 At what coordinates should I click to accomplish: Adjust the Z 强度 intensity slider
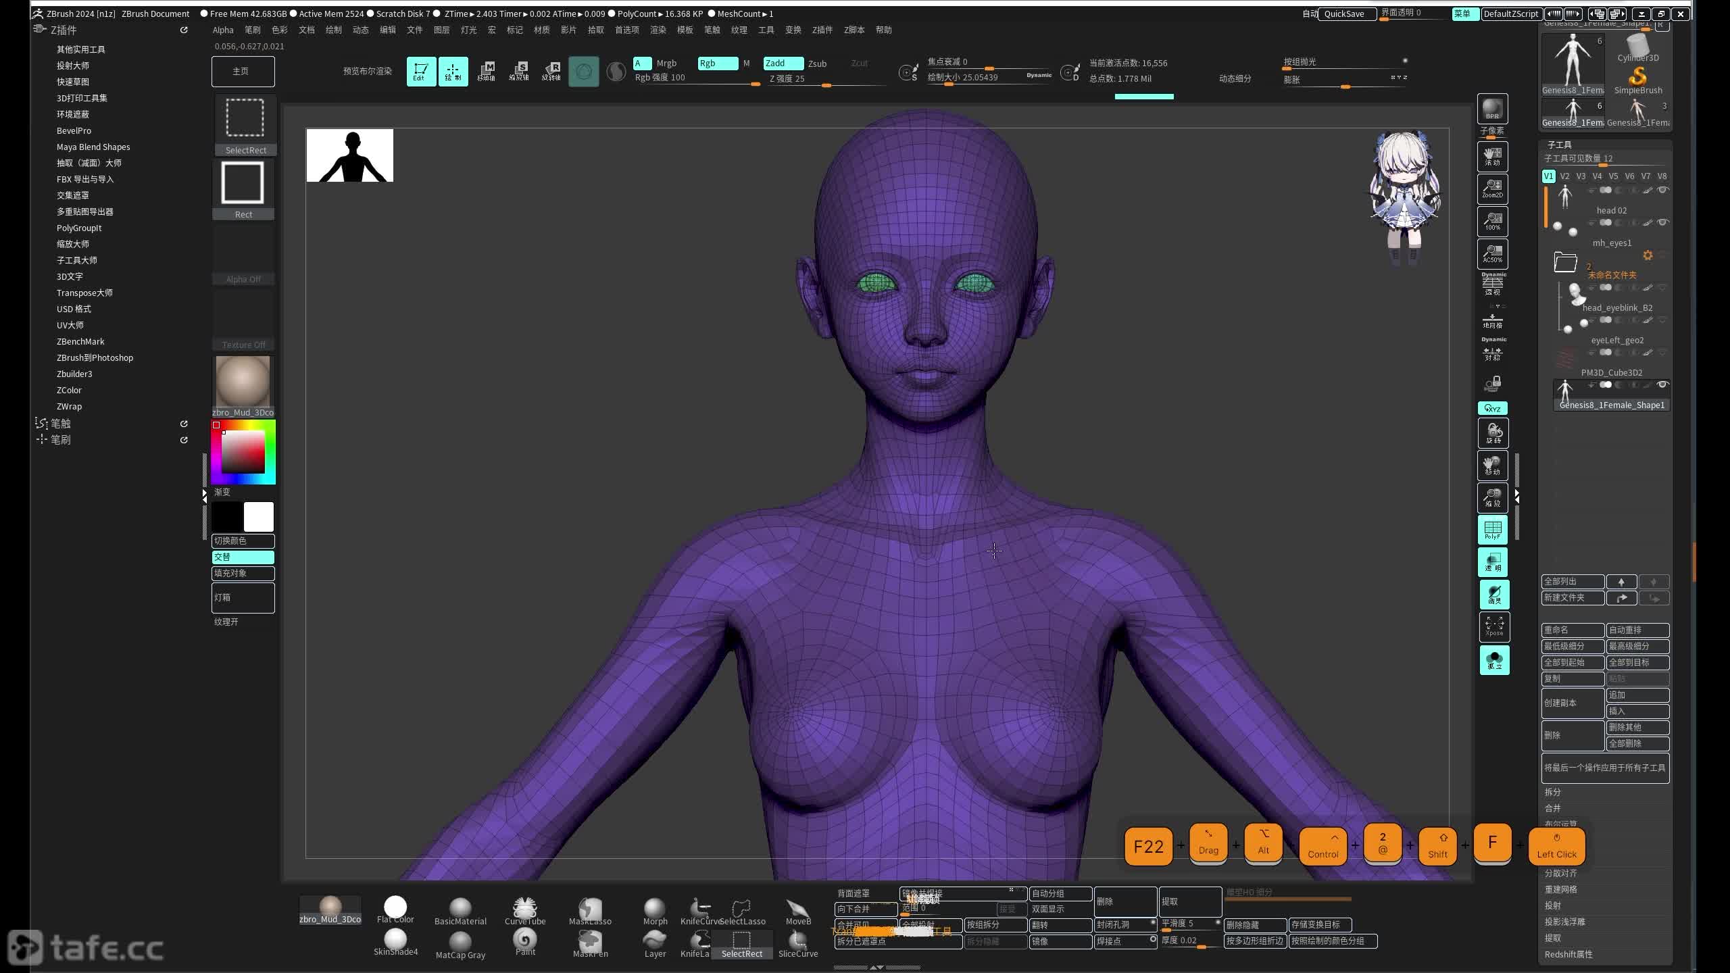(826, 80)
